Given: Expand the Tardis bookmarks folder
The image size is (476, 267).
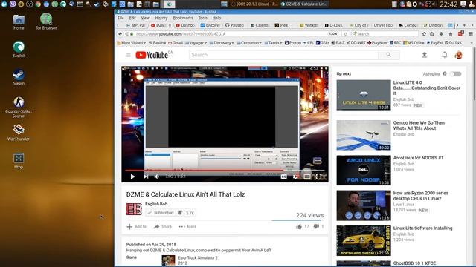Looking at the screenshot, I should click(273, 43).
